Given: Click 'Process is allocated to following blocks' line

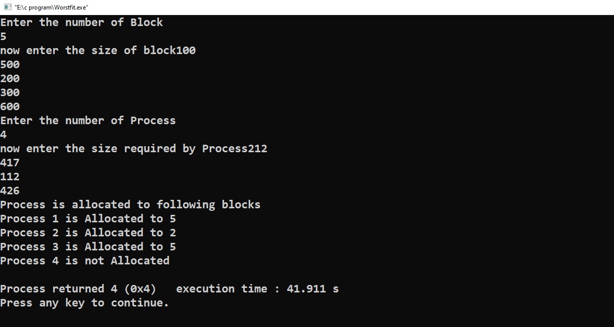Looking at the screenshot, I should (x=130, y=205).
